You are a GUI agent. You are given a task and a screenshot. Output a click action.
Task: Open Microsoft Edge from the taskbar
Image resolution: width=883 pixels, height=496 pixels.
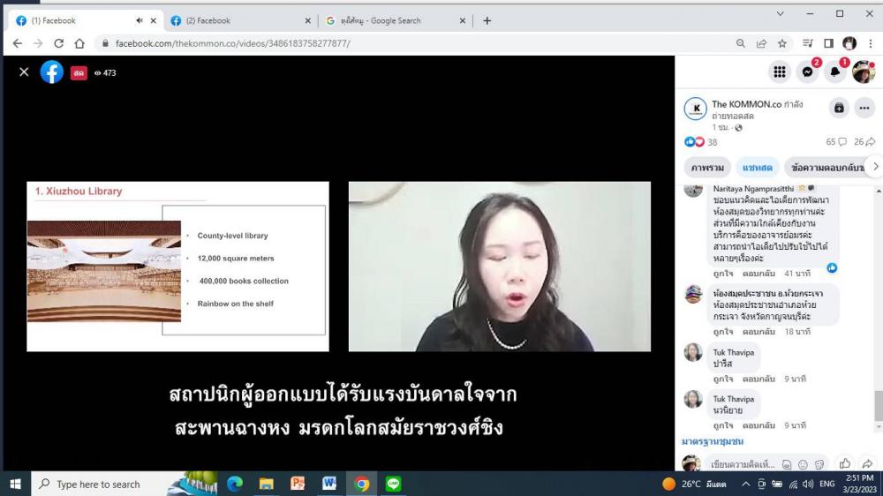[235, 484]
